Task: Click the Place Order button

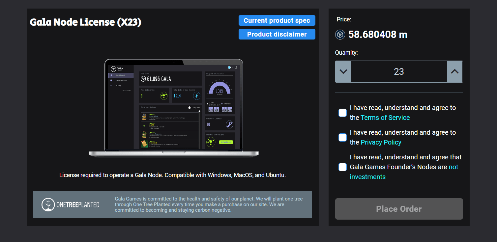Action: tap(399, 209)
